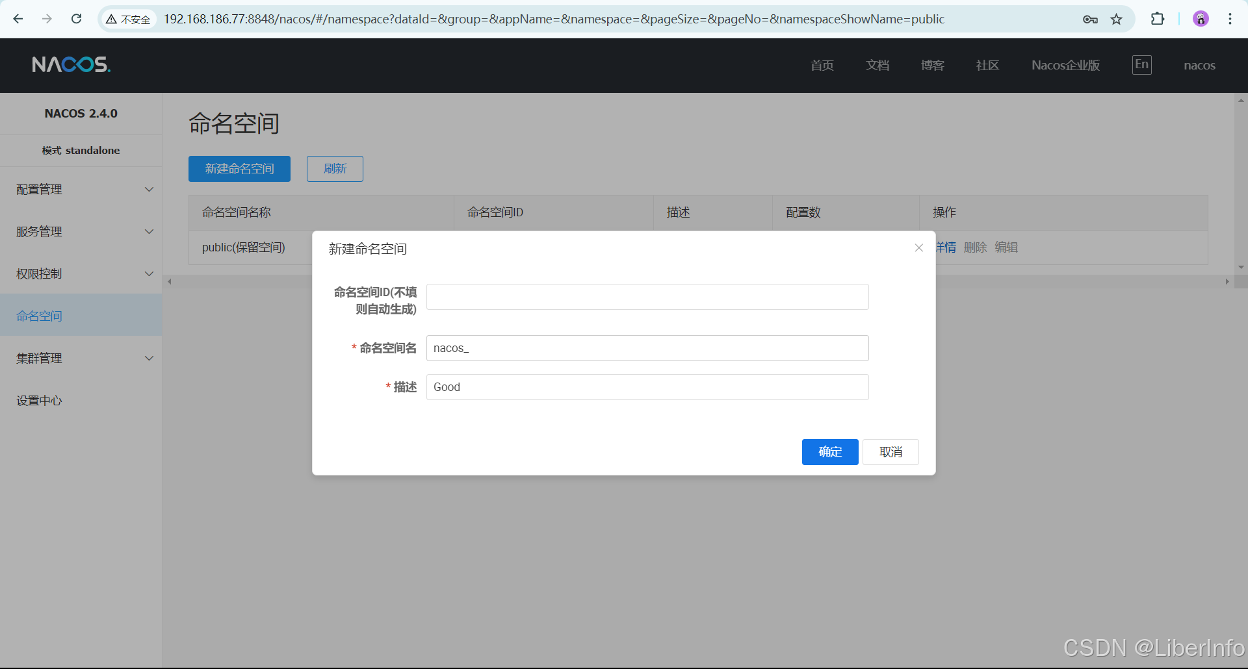Reload the page with refresh icon
Viewport: 1248px width, 669px height.
click(76, 19)
